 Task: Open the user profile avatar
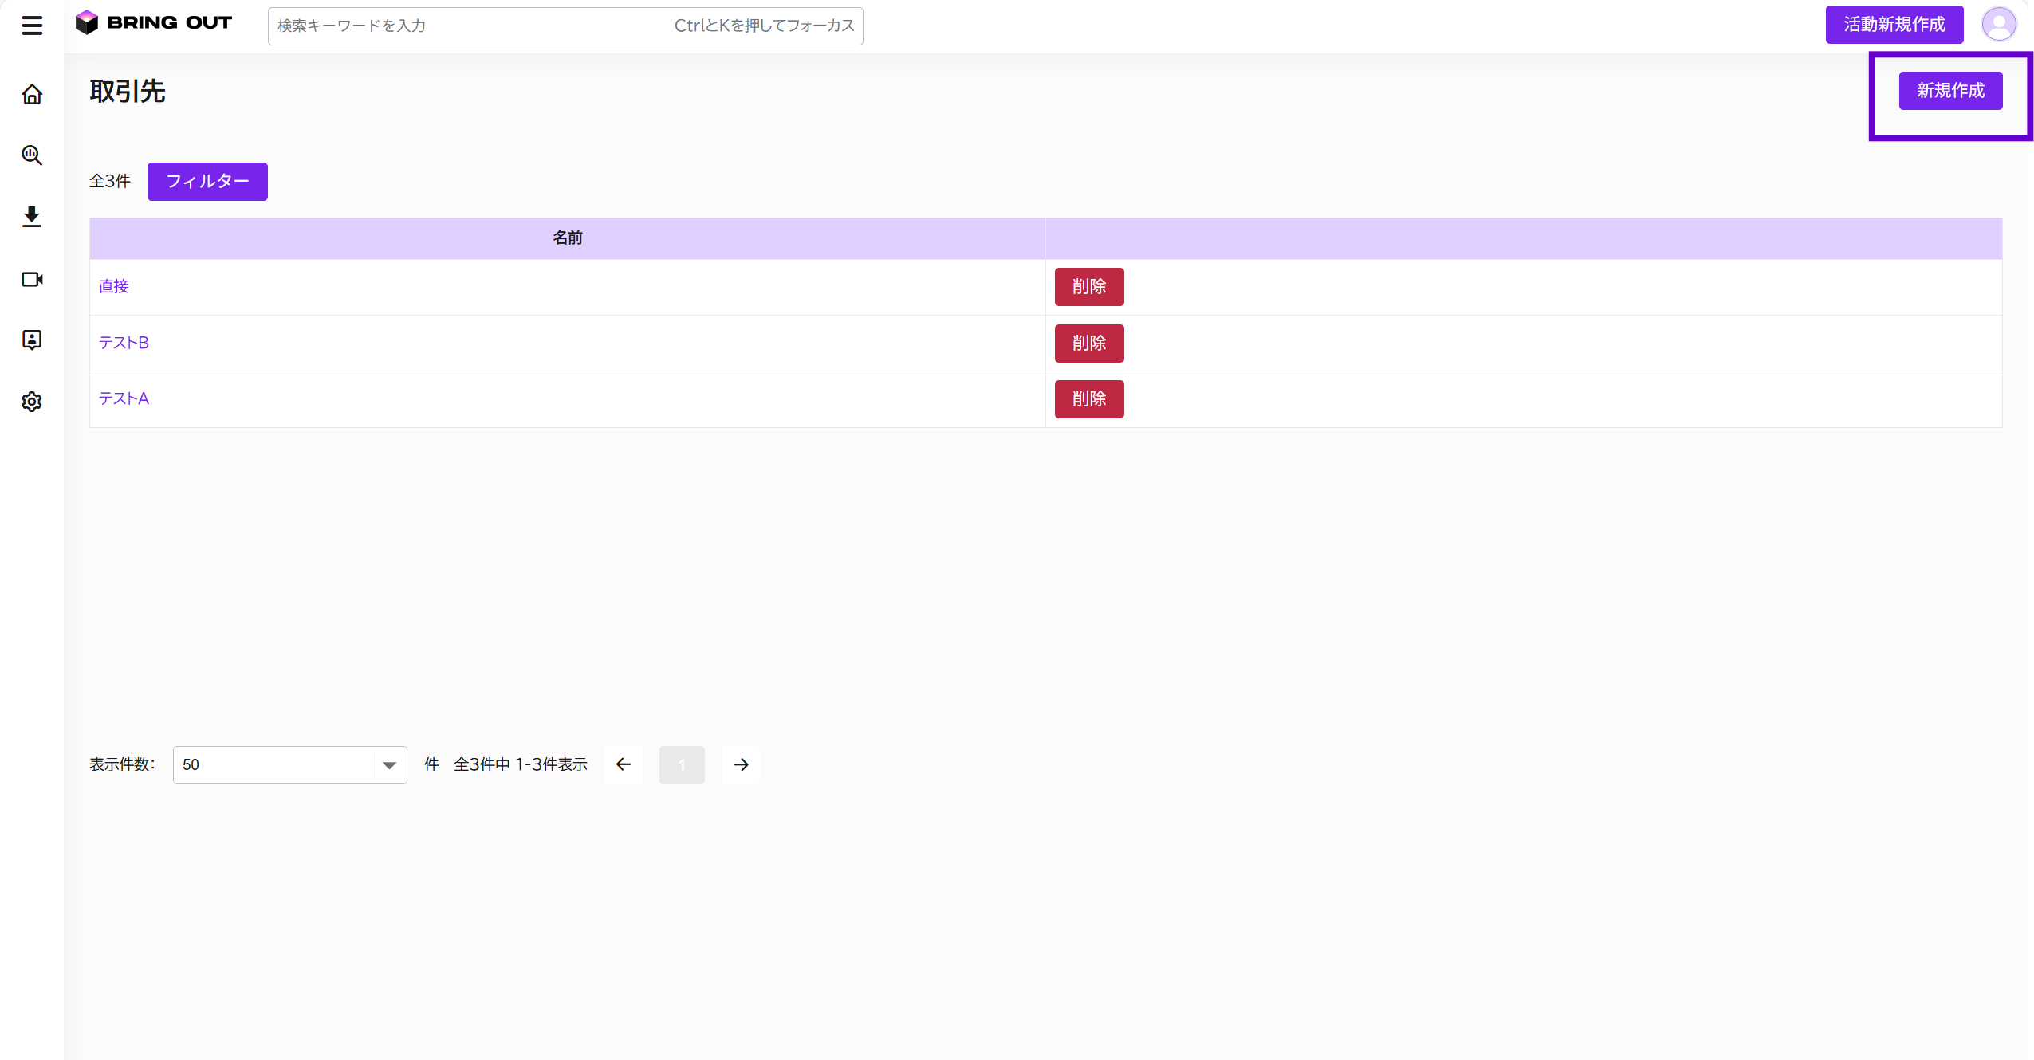coord(1998,25)
